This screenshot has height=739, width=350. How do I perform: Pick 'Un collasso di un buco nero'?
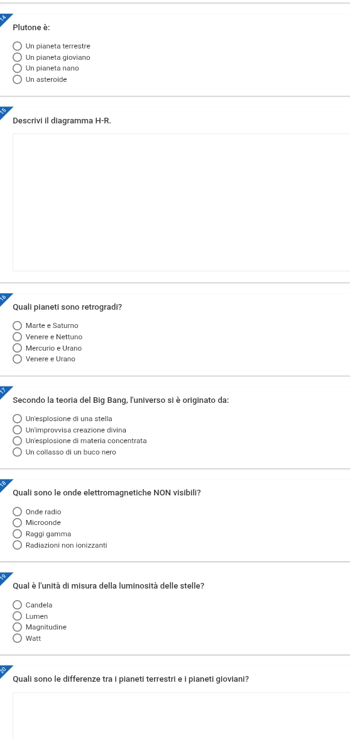(x=18, y=453)
